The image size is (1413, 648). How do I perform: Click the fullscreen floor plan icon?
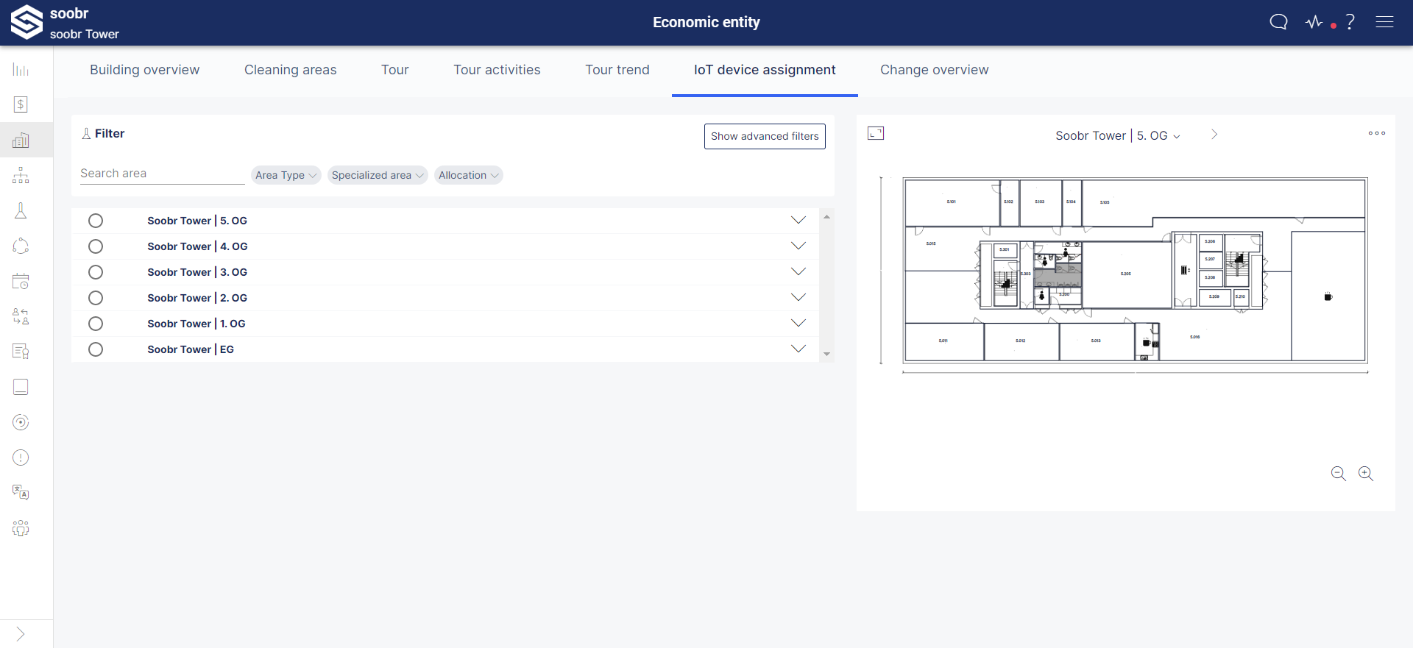coord(876,133)
